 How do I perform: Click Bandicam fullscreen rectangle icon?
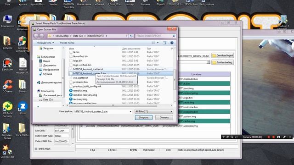click(236, 137)
